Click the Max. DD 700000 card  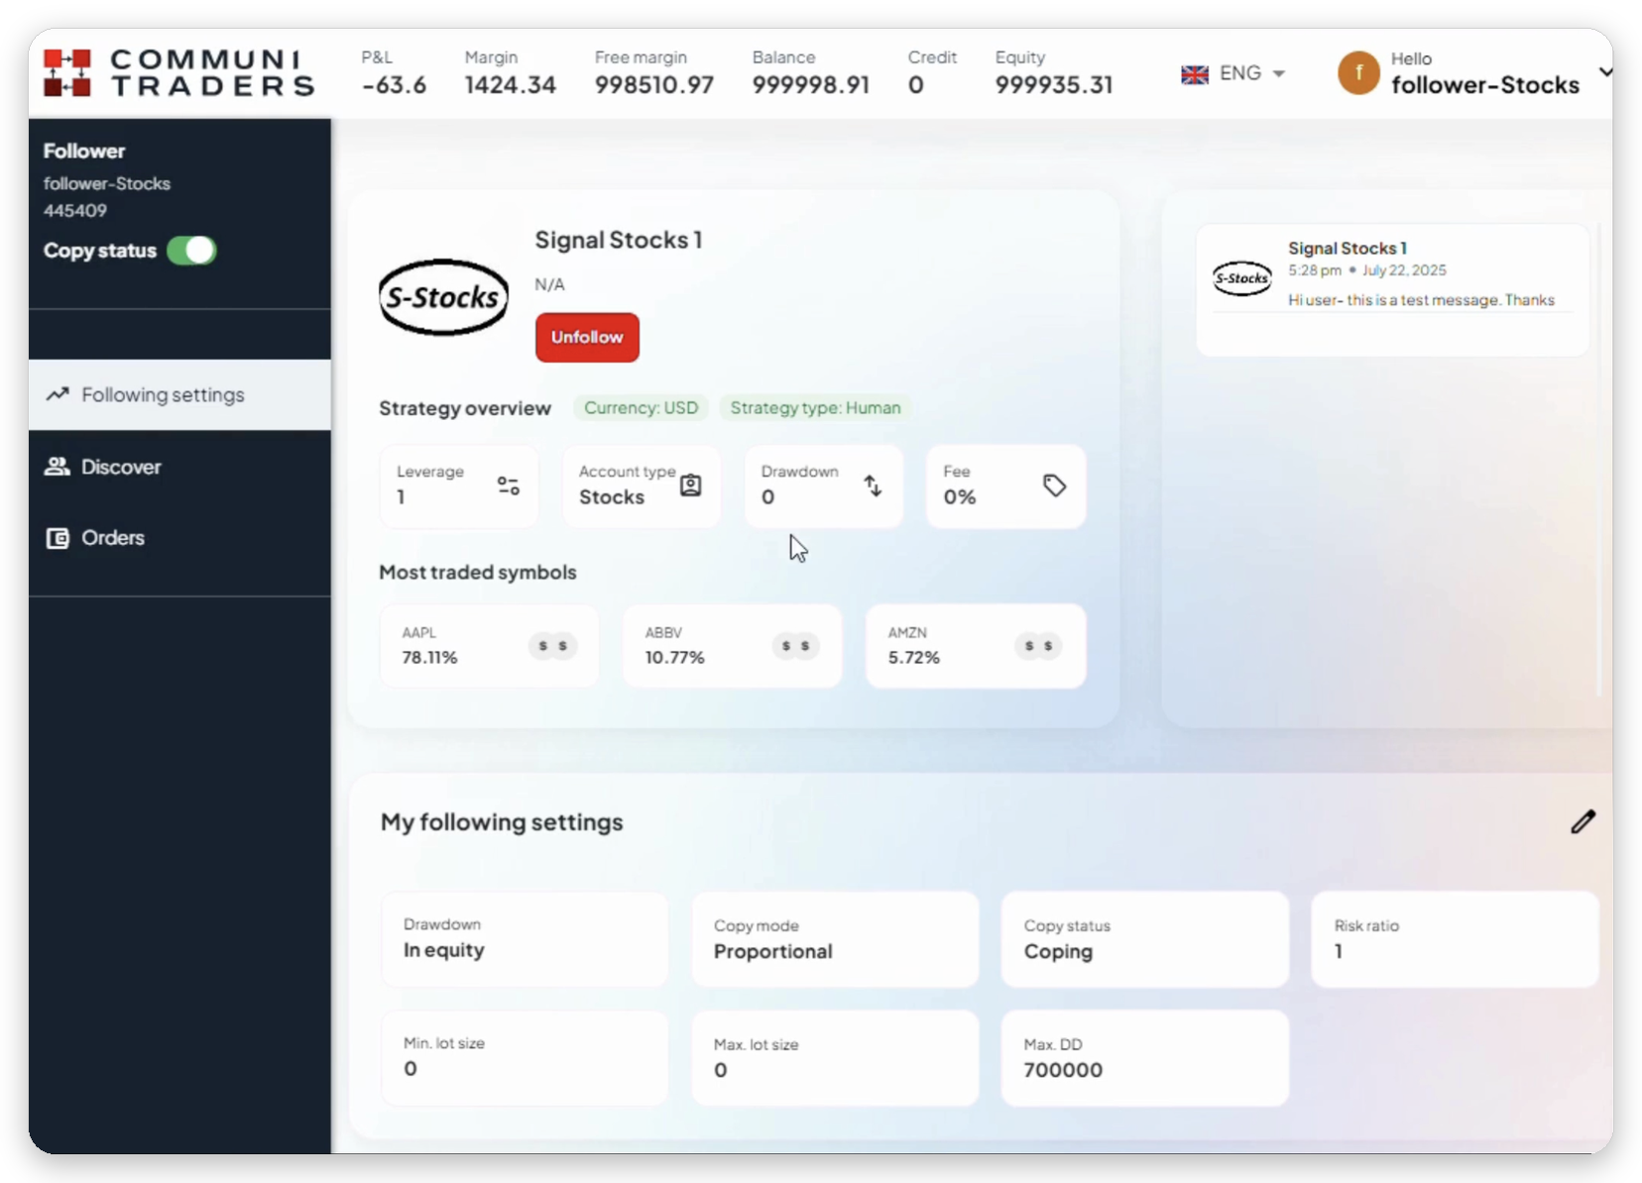[x=1145, y=1058]
